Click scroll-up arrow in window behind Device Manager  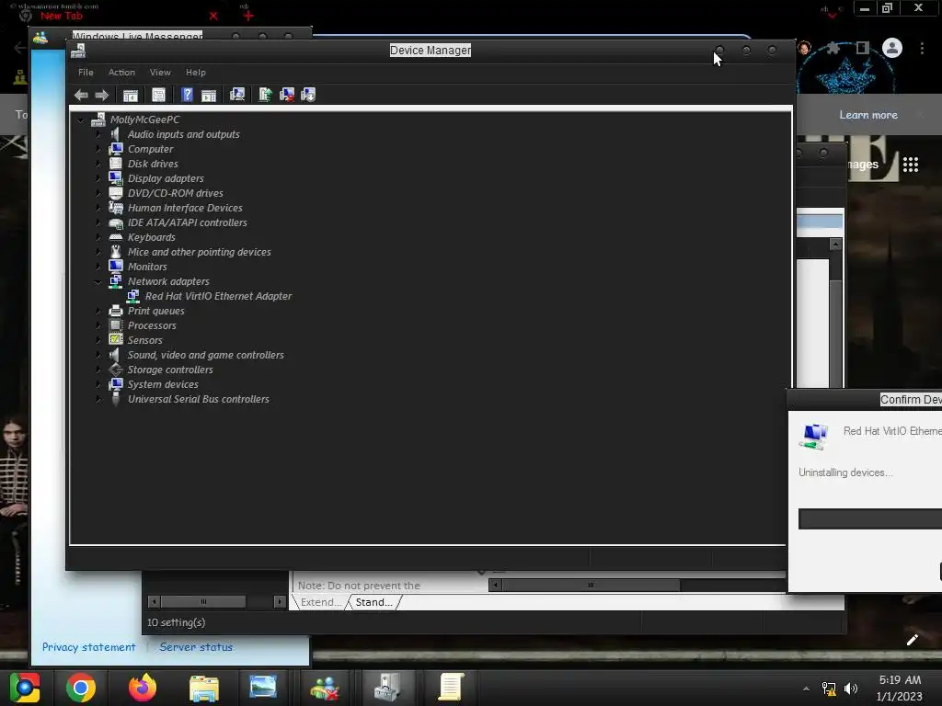pyautogui.click(x=835, y=244)
